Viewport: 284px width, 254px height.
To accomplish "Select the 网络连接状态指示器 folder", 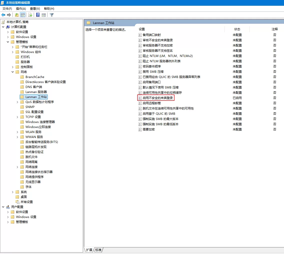I will pyautogui.click(x=39, y=172).
